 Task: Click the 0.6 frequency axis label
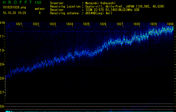pyautogui.click(x=2, y=106)
